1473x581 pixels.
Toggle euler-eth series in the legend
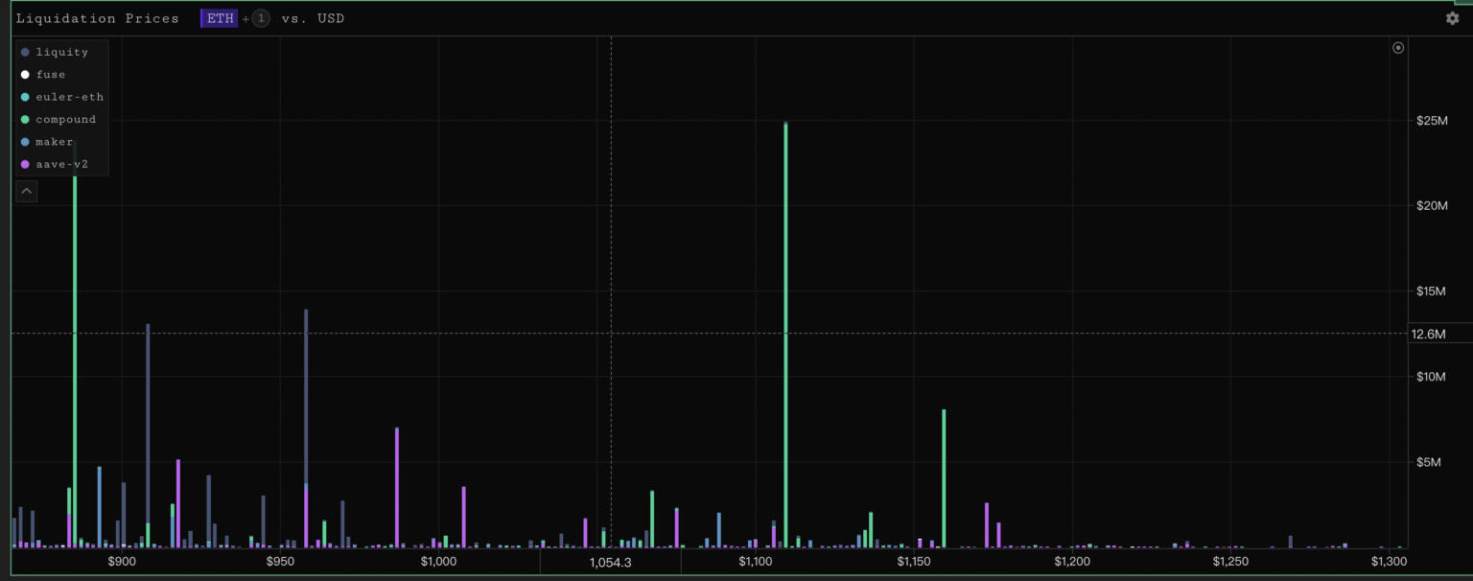click(x=69, y=97)
